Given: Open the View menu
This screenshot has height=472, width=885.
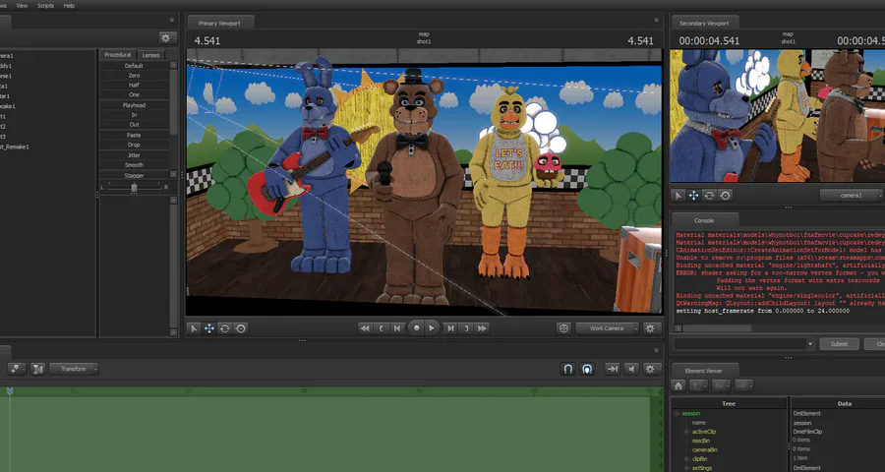Looking at the screenshot, I should tap(22, 5).
